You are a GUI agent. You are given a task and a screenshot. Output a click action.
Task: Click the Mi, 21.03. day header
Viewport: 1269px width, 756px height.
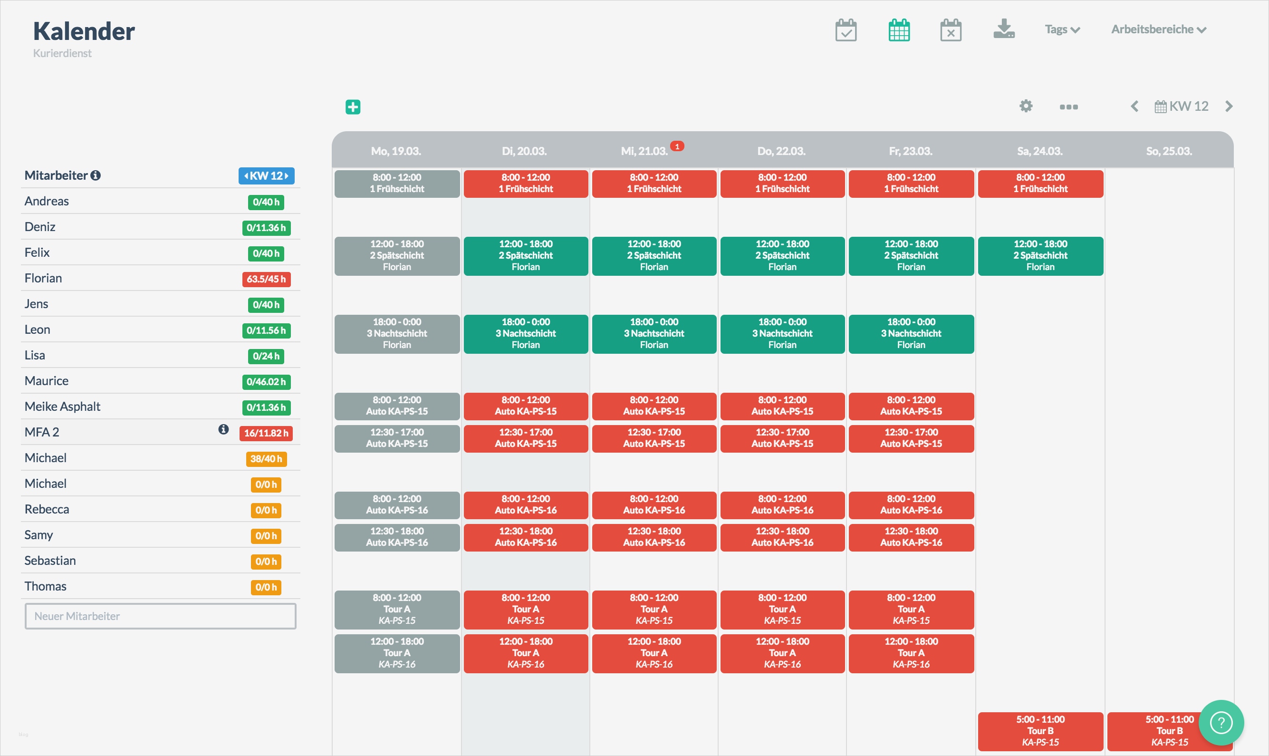644,151
